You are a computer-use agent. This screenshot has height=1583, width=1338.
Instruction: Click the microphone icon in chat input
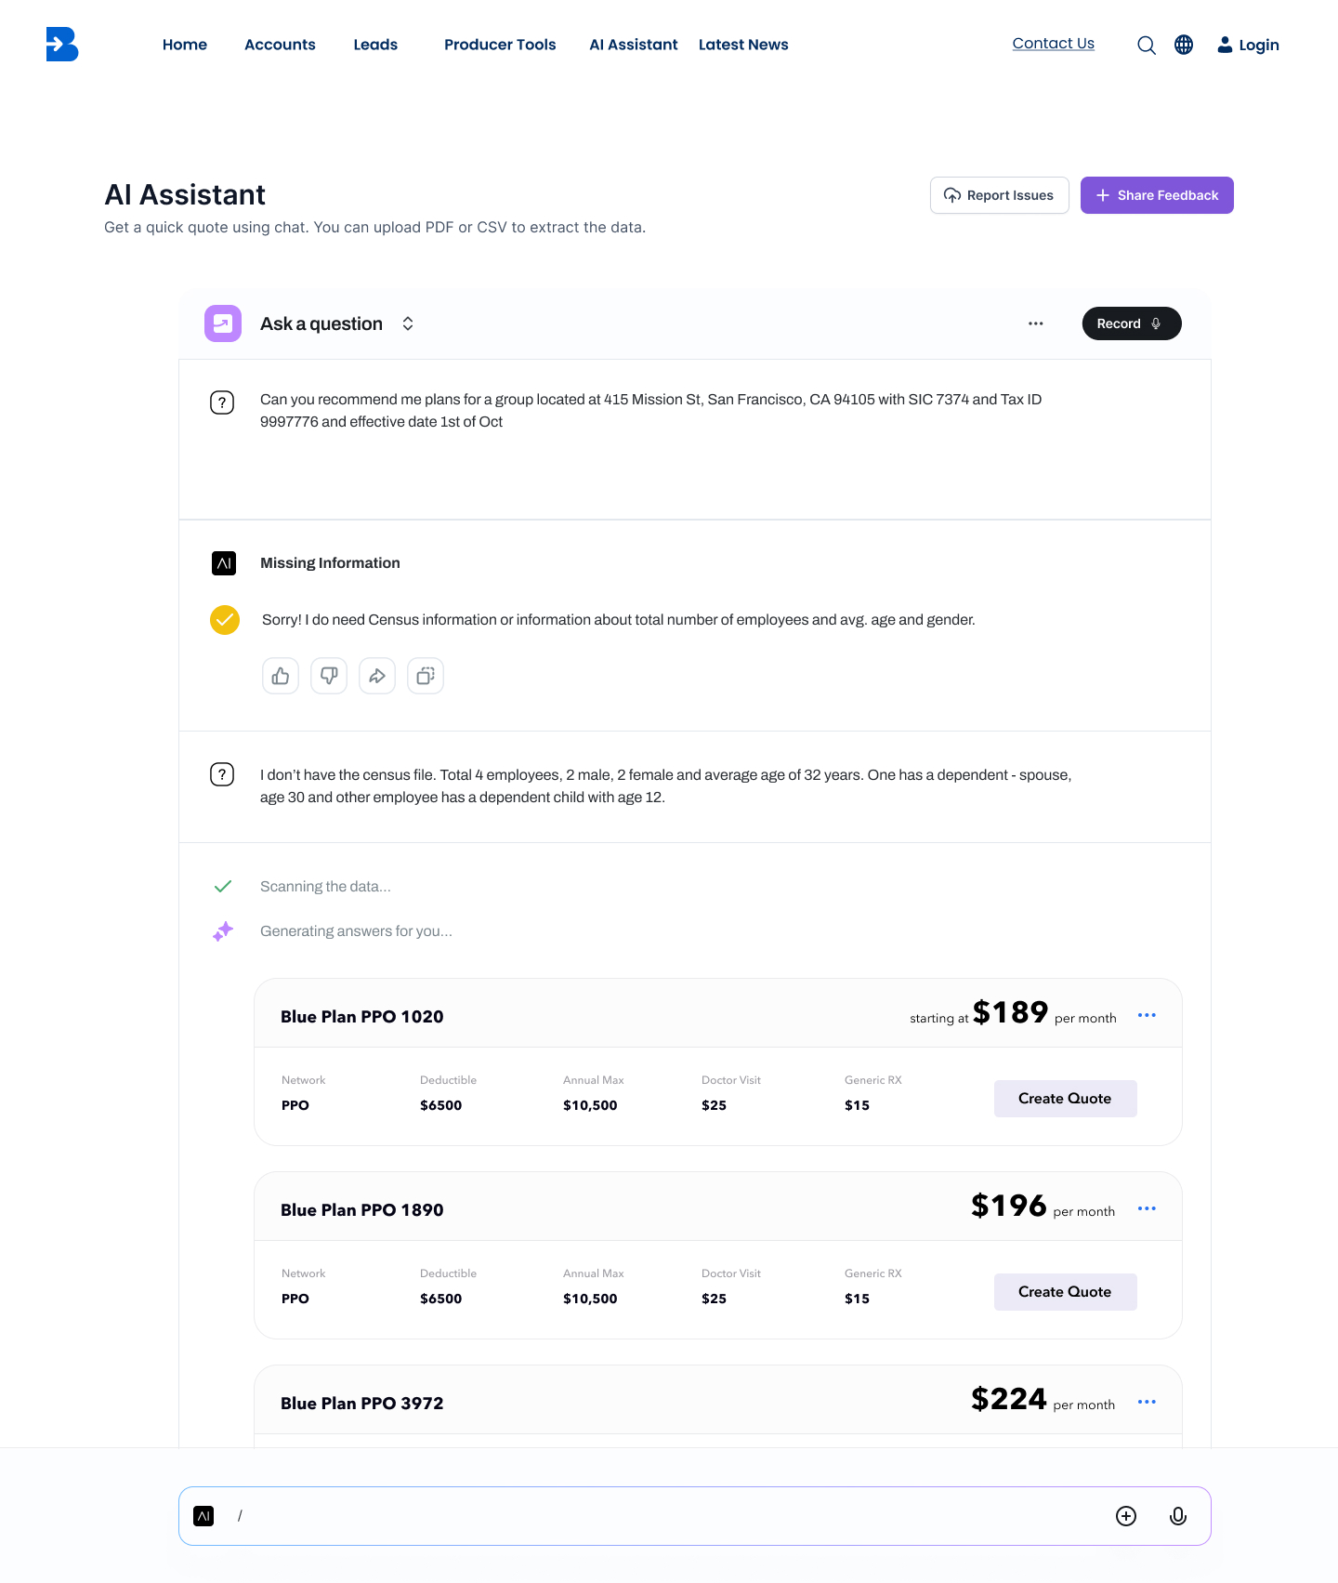tap(1178, 1516)
